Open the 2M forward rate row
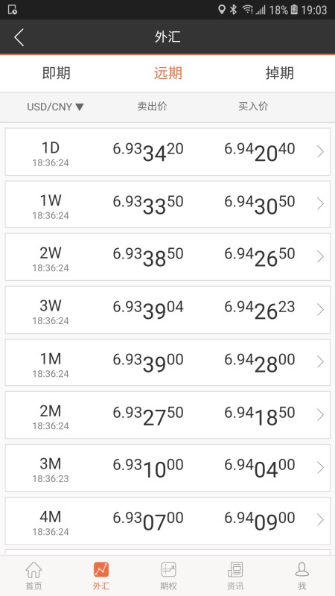Screen dimensions: 335x596 [x=167, y=415]
